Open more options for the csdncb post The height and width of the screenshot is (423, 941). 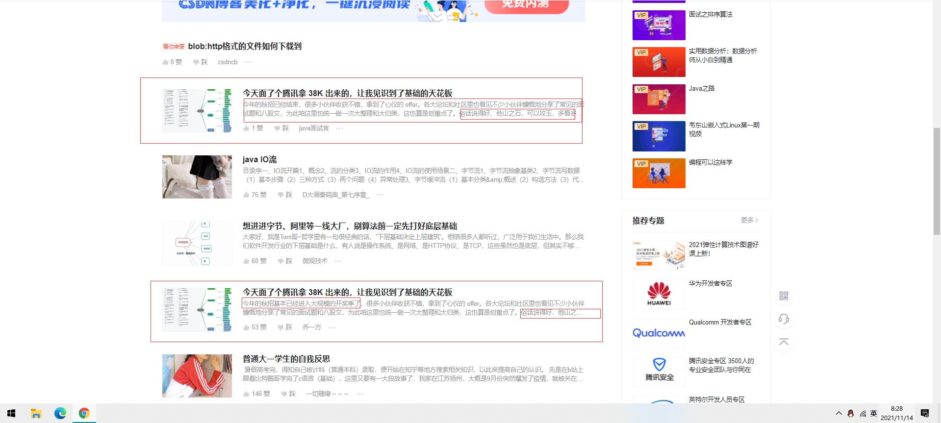(248, 62)
